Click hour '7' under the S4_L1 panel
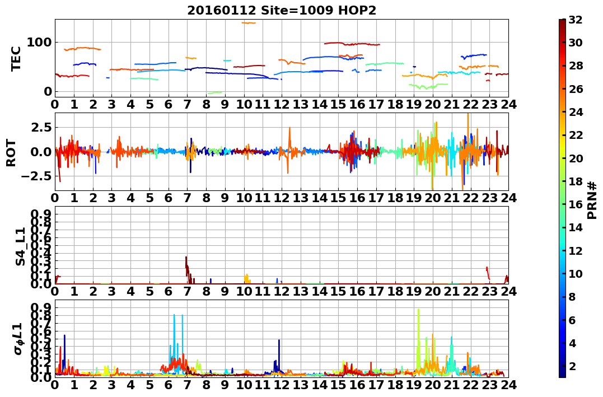Image resolution: width=603 pixels, height=397 pixels. point(188,291)
